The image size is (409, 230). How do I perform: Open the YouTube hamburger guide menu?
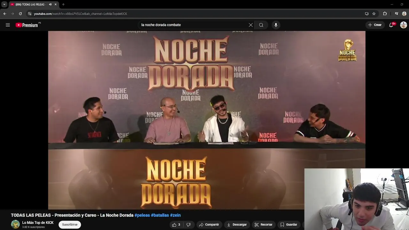[x=8, y=25]
